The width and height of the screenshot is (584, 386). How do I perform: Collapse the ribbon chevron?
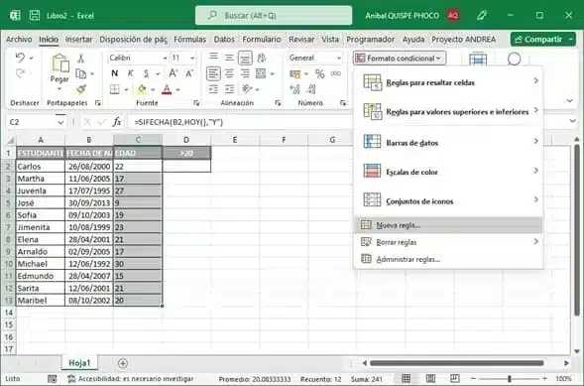569,100
